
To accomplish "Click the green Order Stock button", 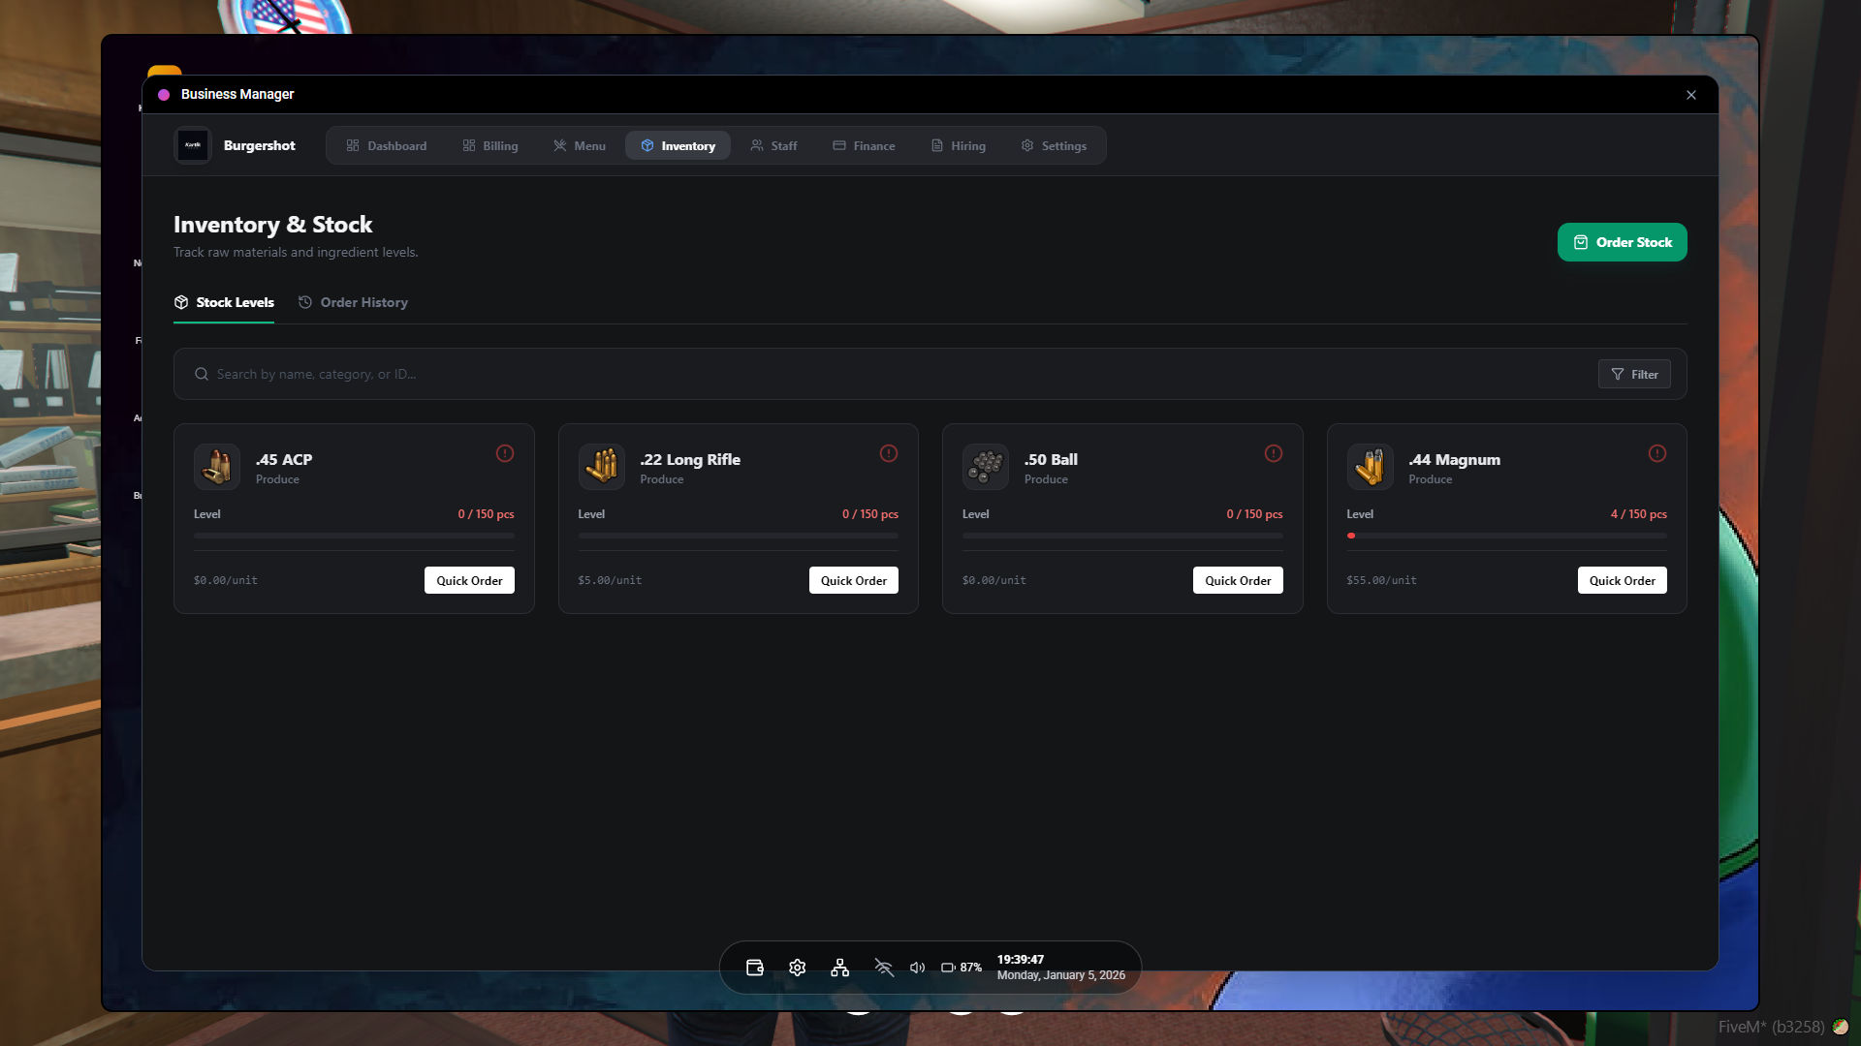I will coord(1622,242).
